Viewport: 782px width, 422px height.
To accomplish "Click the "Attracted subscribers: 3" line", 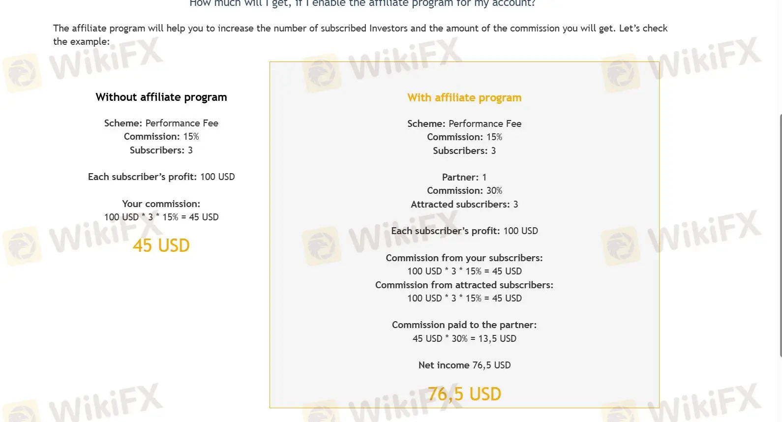I will pos(464,204).
